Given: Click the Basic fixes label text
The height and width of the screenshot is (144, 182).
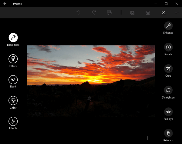Looking at the screenshot, I should 13,45.
